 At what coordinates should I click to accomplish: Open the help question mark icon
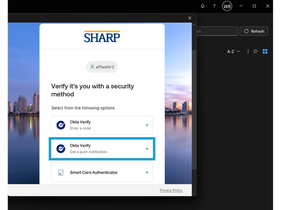[x=214, y=6]
